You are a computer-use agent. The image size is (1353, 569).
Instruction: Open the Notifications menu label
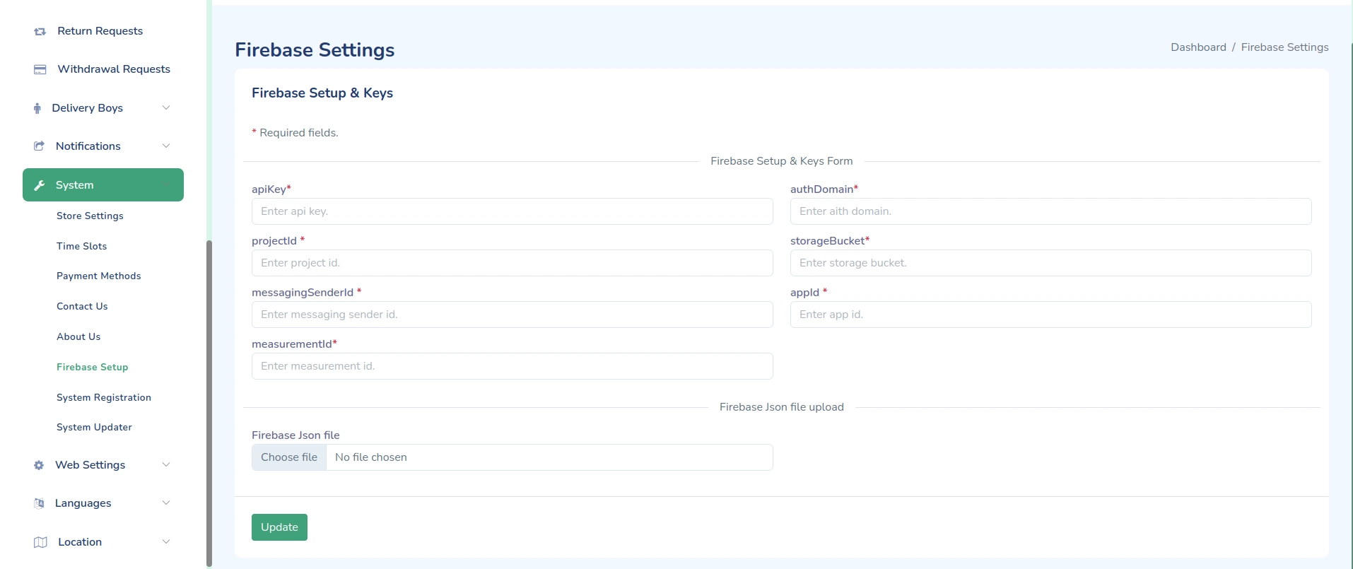(x=88, y=146)
